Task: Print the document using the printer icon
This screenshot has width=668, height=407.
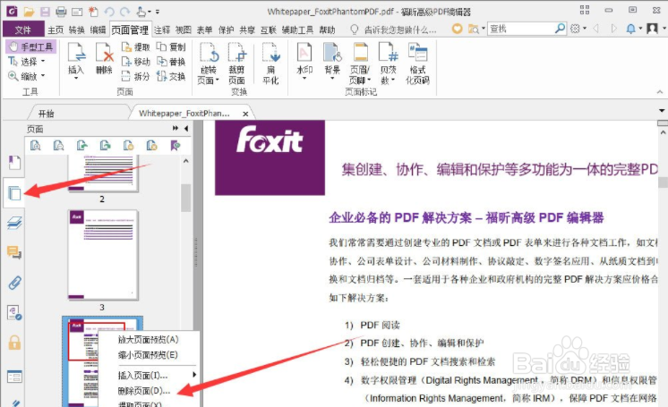Action: click(61, 12)
